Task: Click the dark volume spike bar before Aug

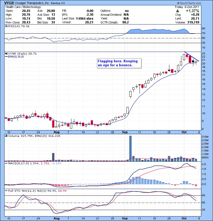Action: pos(53,157)
